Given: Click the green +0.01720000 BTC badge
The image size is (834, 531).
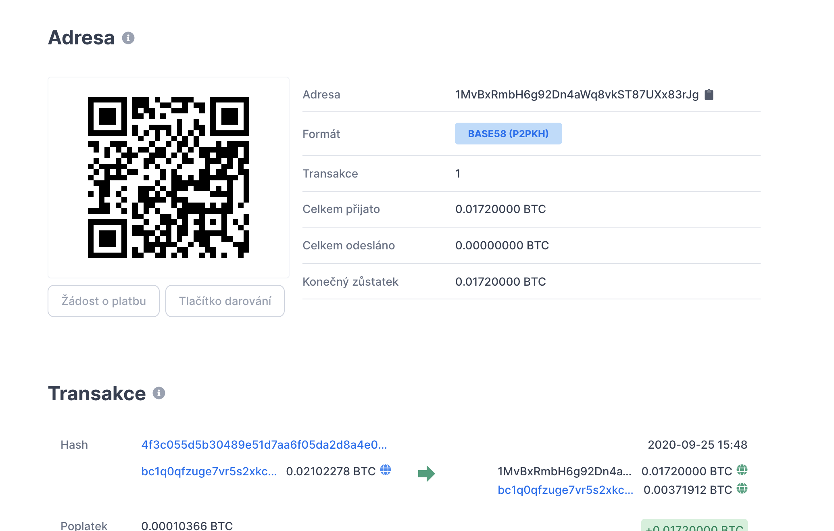Looking at the screenshot, I should 694,526.
